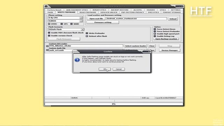This screenshot has width=224, height=126.
Task: Toggle the UFS checkbox
Action: coord(62,24)
